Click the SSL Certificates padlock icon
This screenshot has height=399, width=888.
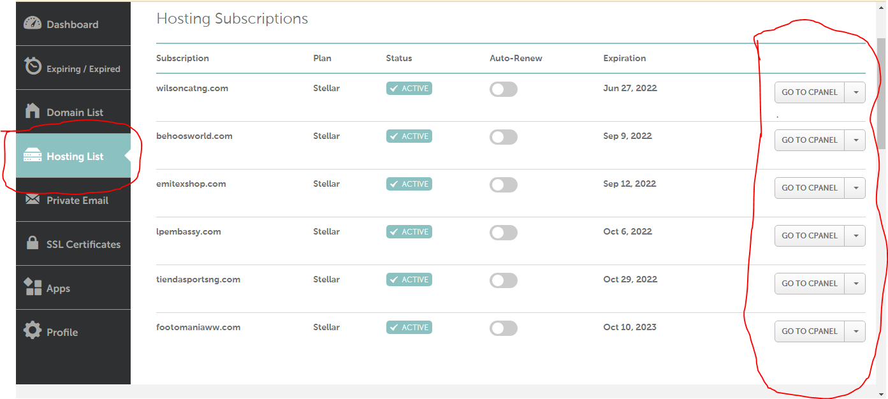(x=31, y=243)
